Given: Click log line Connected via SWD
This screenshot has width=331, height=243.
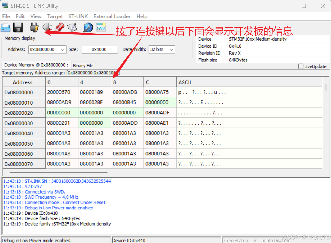Looking at the screenshot, I should (x=34, y=192).
